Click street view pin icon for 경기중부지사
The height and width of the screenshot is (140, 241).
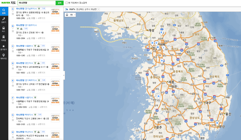[18, 29]
